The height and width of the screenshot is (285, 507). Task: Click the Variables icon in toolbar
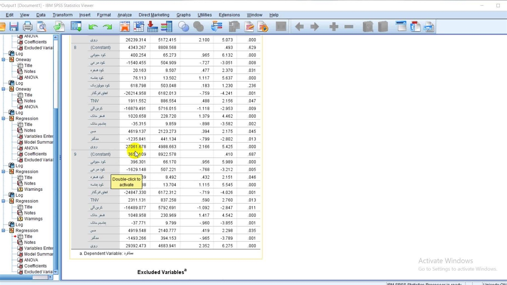click(167, 27)
